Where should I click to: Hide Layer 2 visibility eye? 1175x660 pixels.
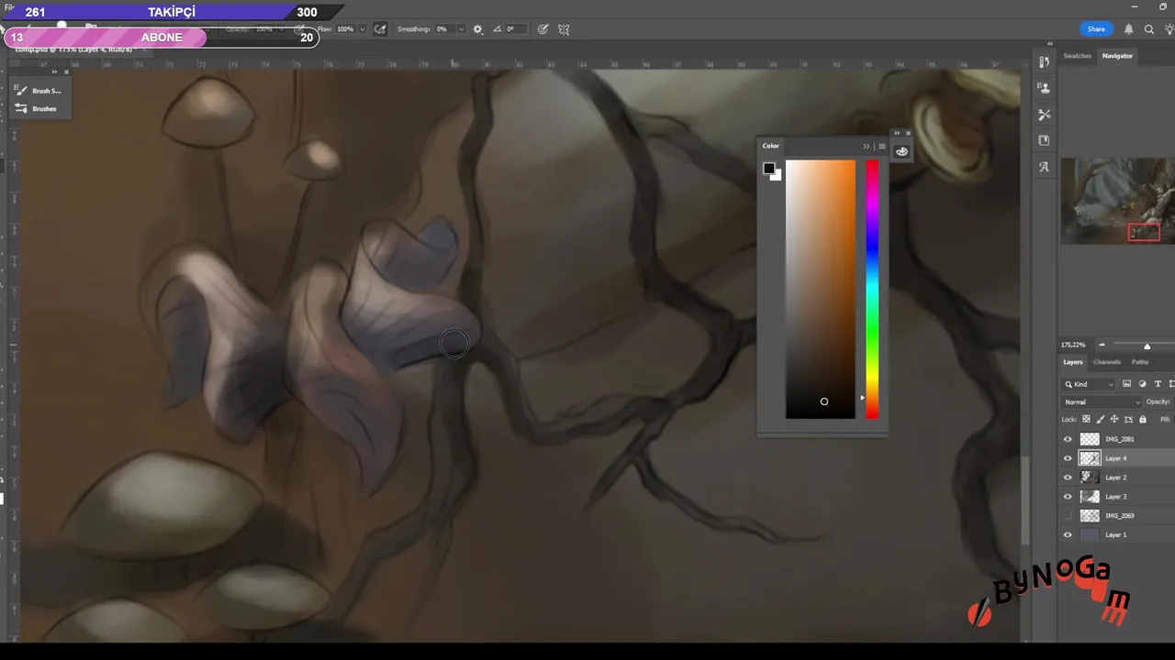point(1067,478)
